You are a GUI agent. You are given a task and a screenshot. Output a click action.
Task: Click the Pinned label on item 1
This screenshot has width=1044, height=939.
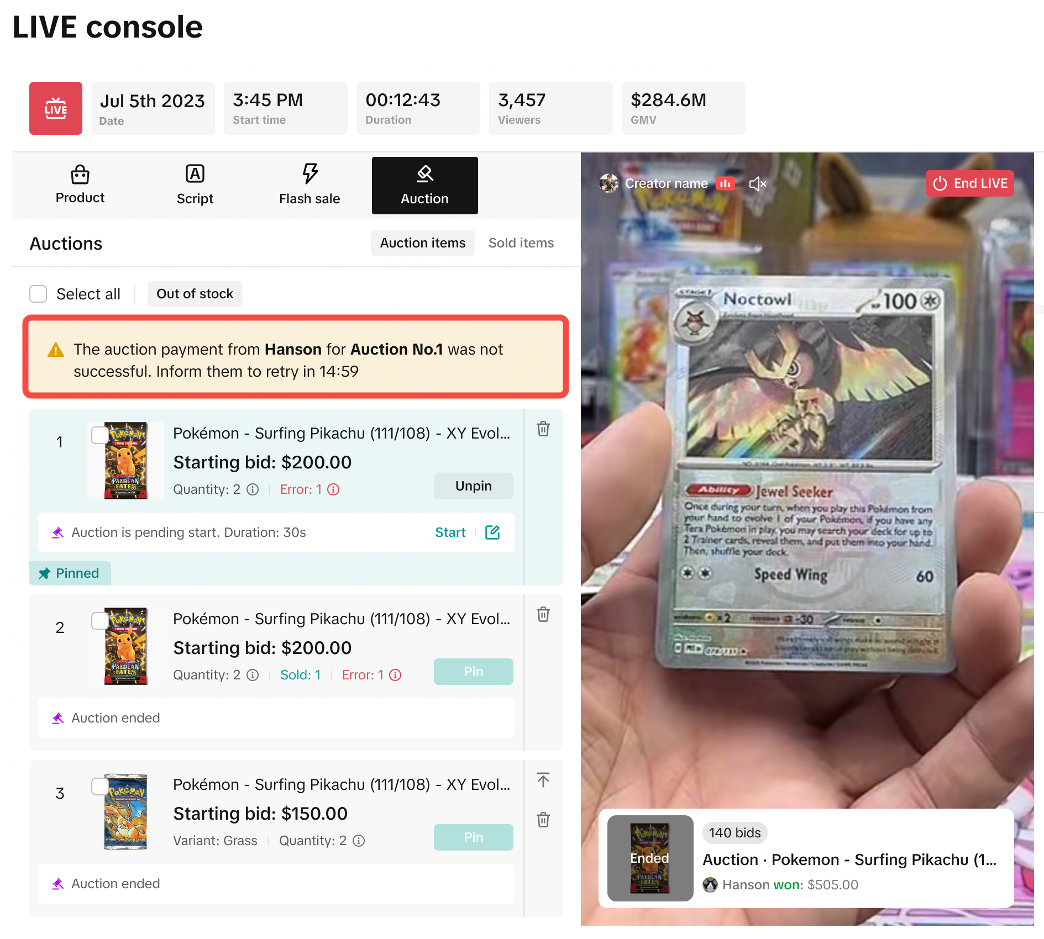tap(70, 573)
